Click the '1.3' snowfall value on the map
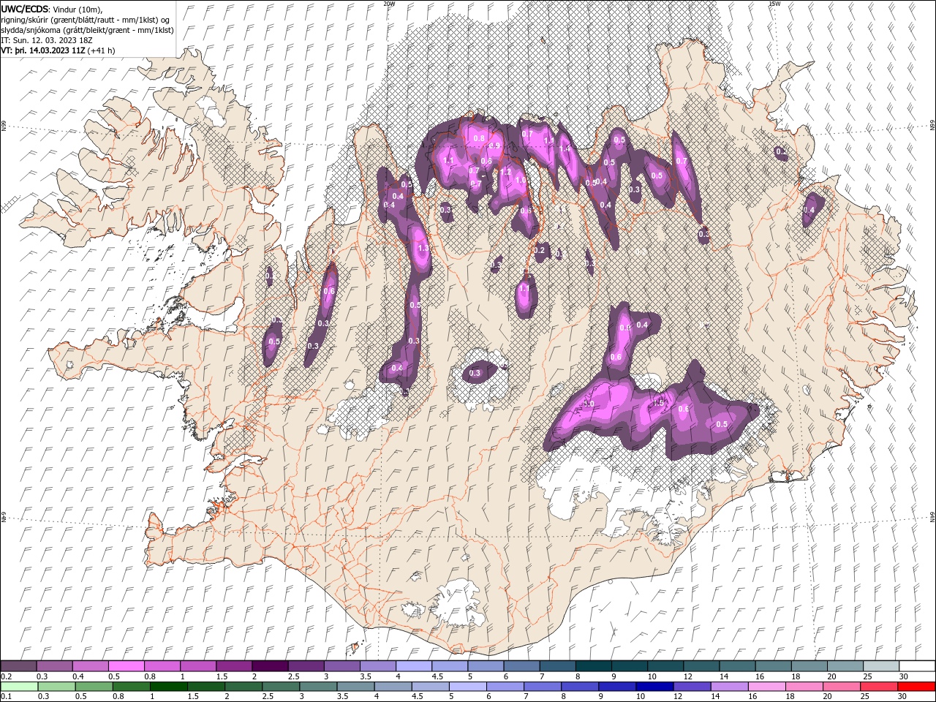This screenshot has width=936, height=702. (x=423, y=249)
